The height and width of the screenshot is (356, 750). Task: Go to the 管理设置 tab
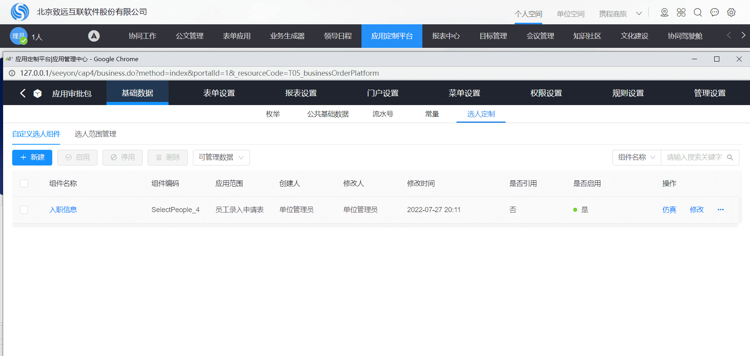point(710,93)
